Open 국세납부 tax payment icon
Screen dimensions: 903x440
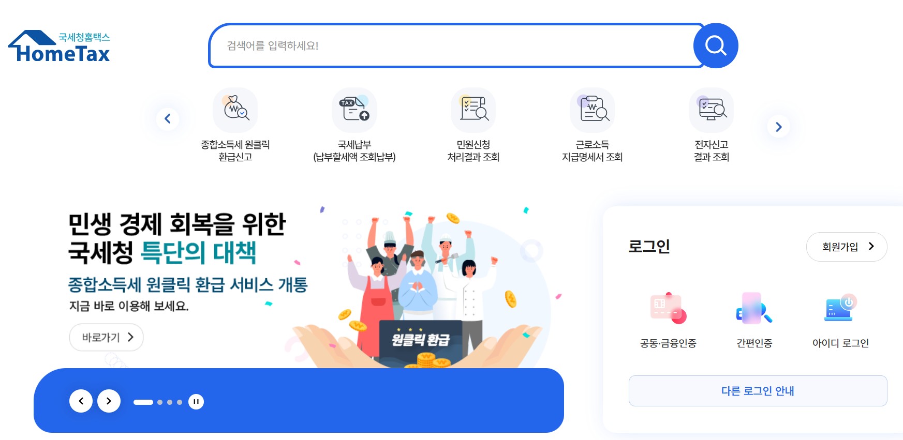tap(354, 110)
